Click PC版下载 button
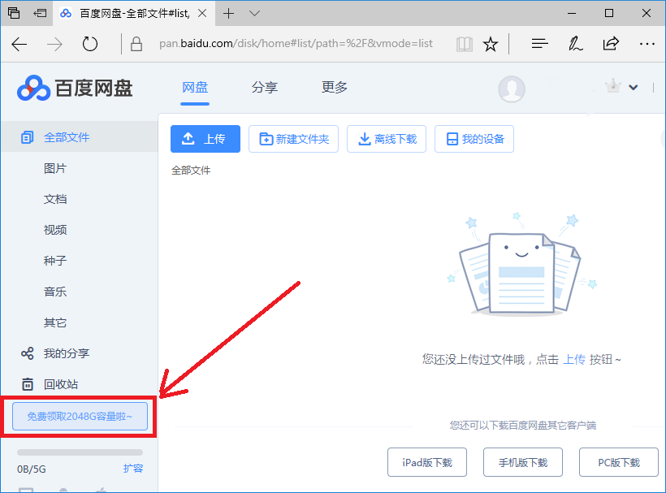Image resolution: width=666 pixels, height=493 pixels. [619, 462]
